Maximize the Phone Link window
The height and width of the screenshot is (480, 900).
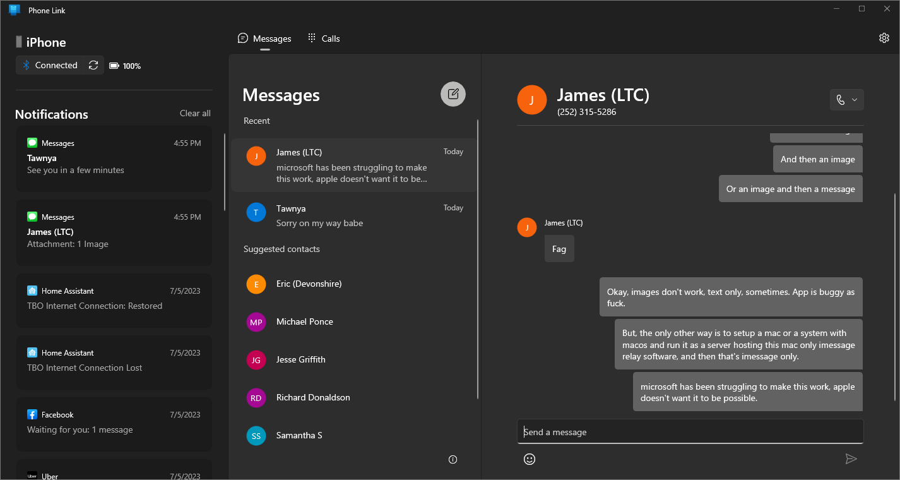862,9
